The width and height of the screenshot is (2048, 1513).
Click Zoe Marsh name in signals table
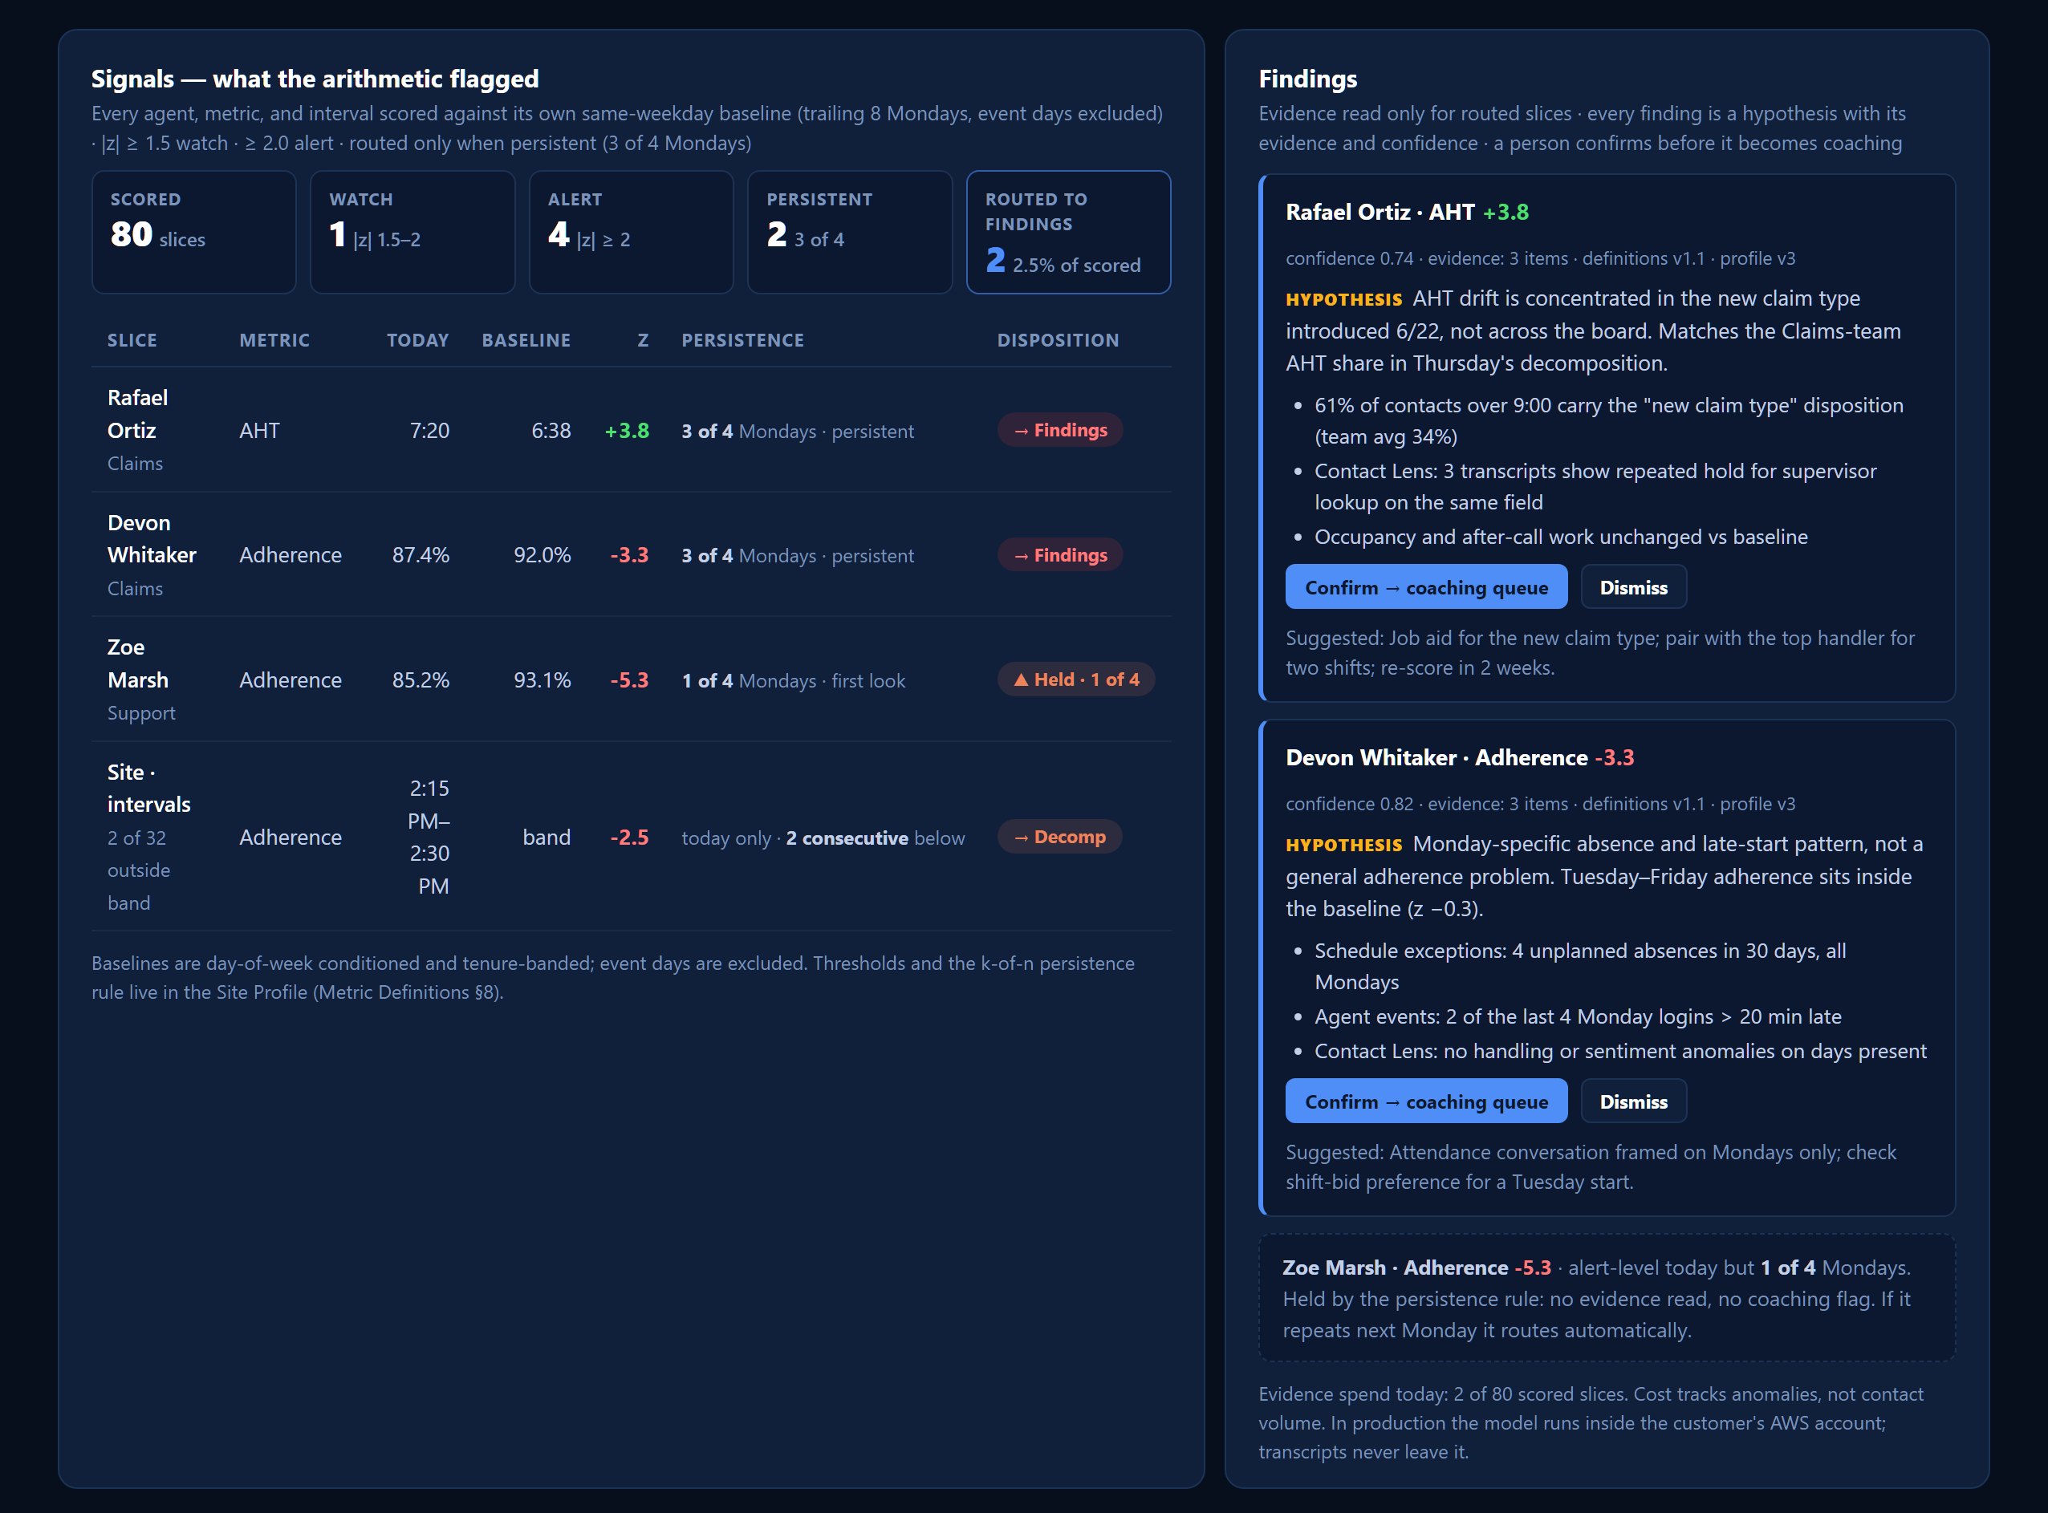pos(137,663)
